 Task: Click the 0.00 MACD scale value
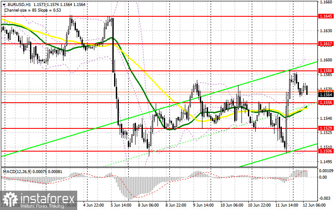point(323,177)
